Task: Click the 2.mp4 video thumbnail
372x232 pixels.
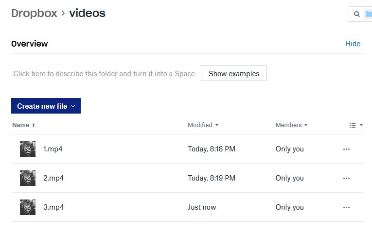Action: 28,178
